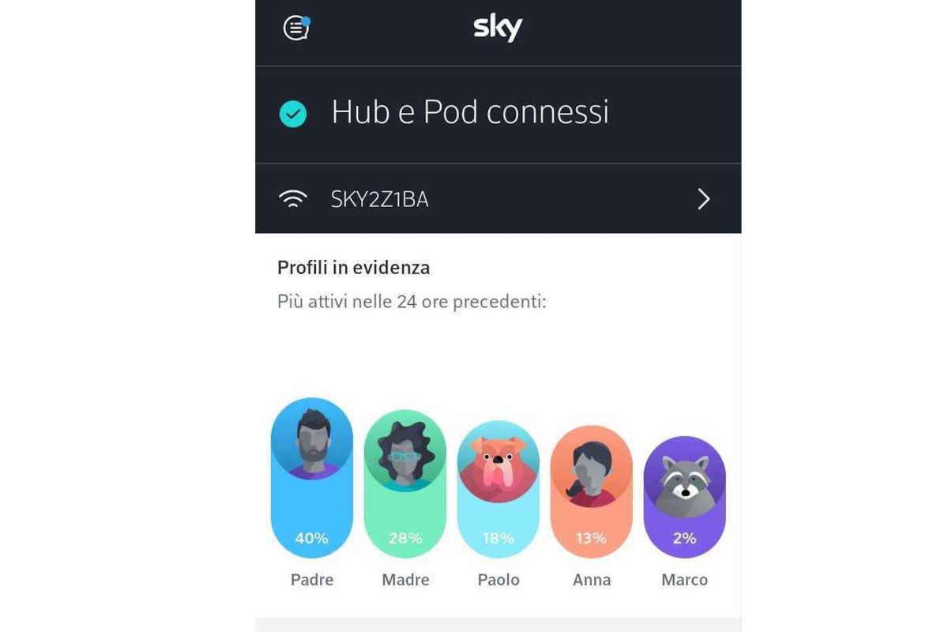
Task: Tap the Wi-Fi signal icon
Action: tap(293, 199)
